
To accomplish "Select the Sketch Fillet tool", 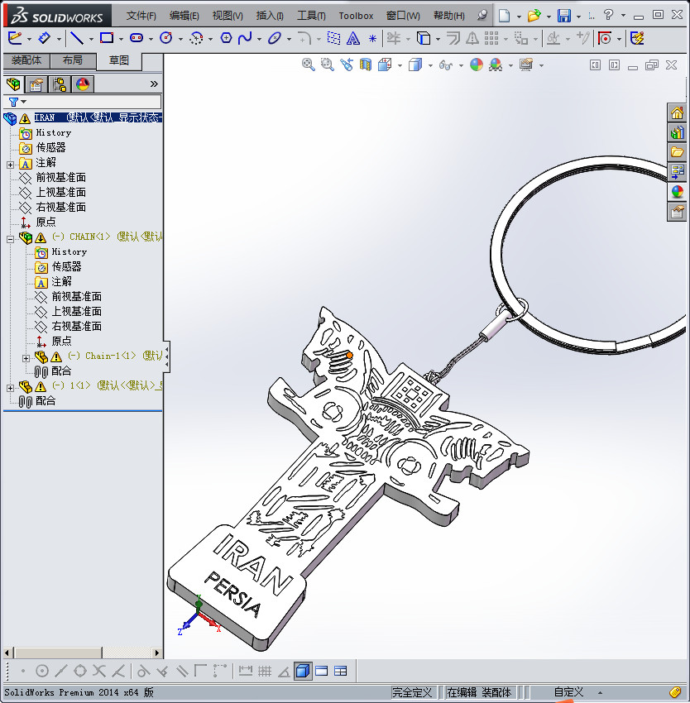I will coord(304,38).
